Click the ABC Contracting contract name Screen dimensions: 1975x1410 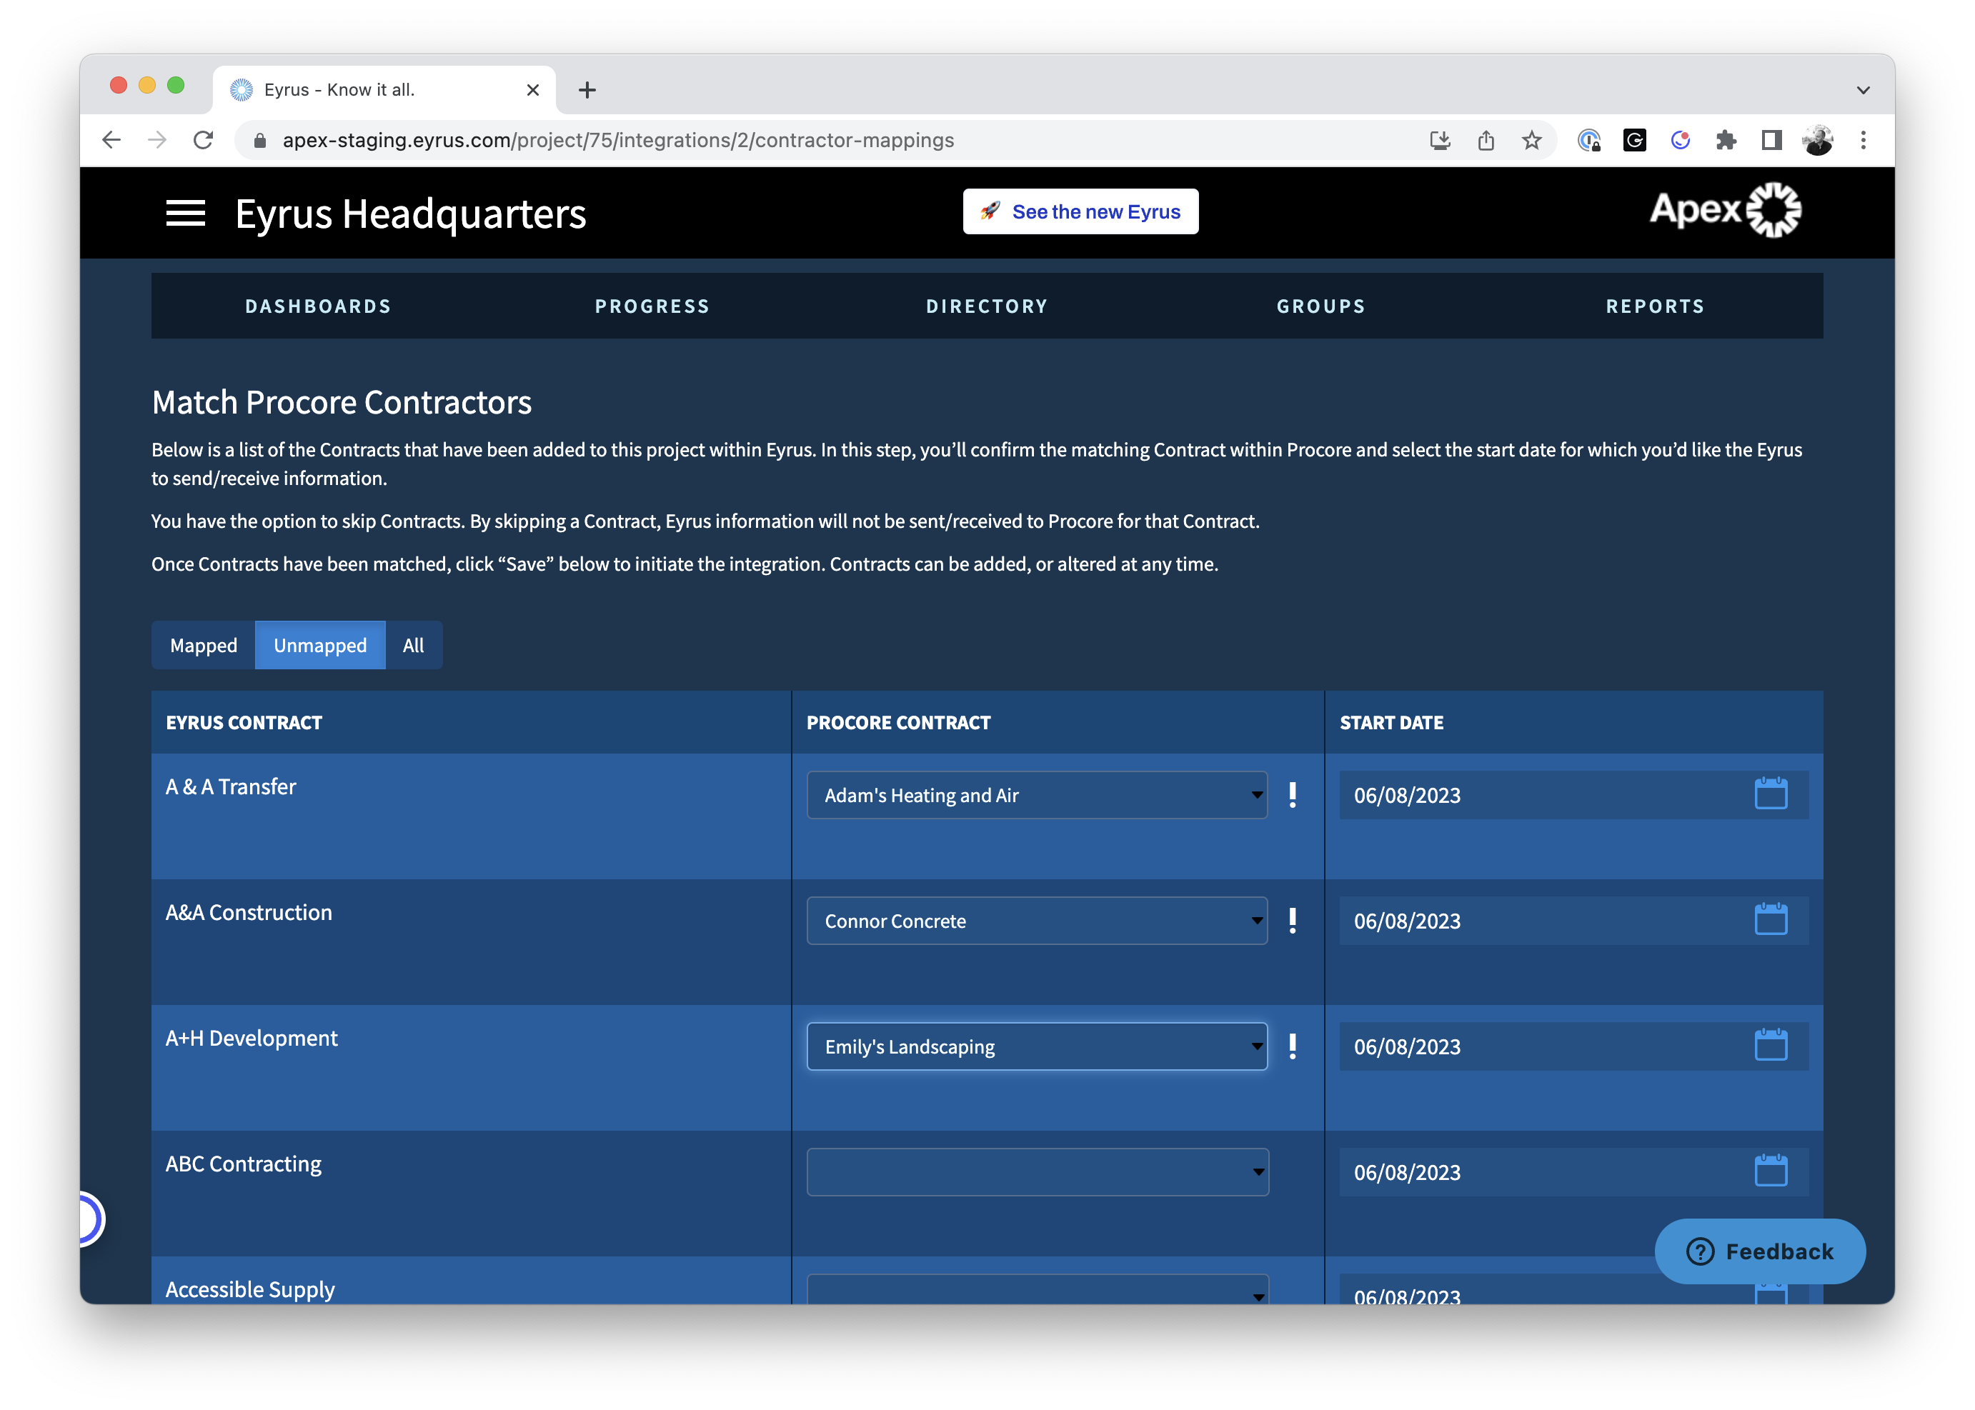coord(244,1164)
